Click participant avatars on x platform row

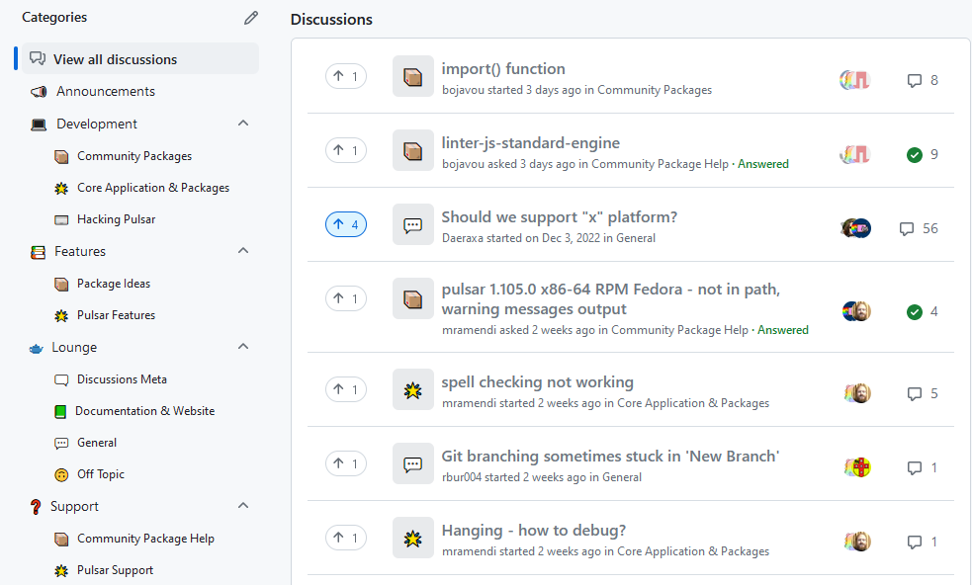pyautogui.click(x=856, y=228)
